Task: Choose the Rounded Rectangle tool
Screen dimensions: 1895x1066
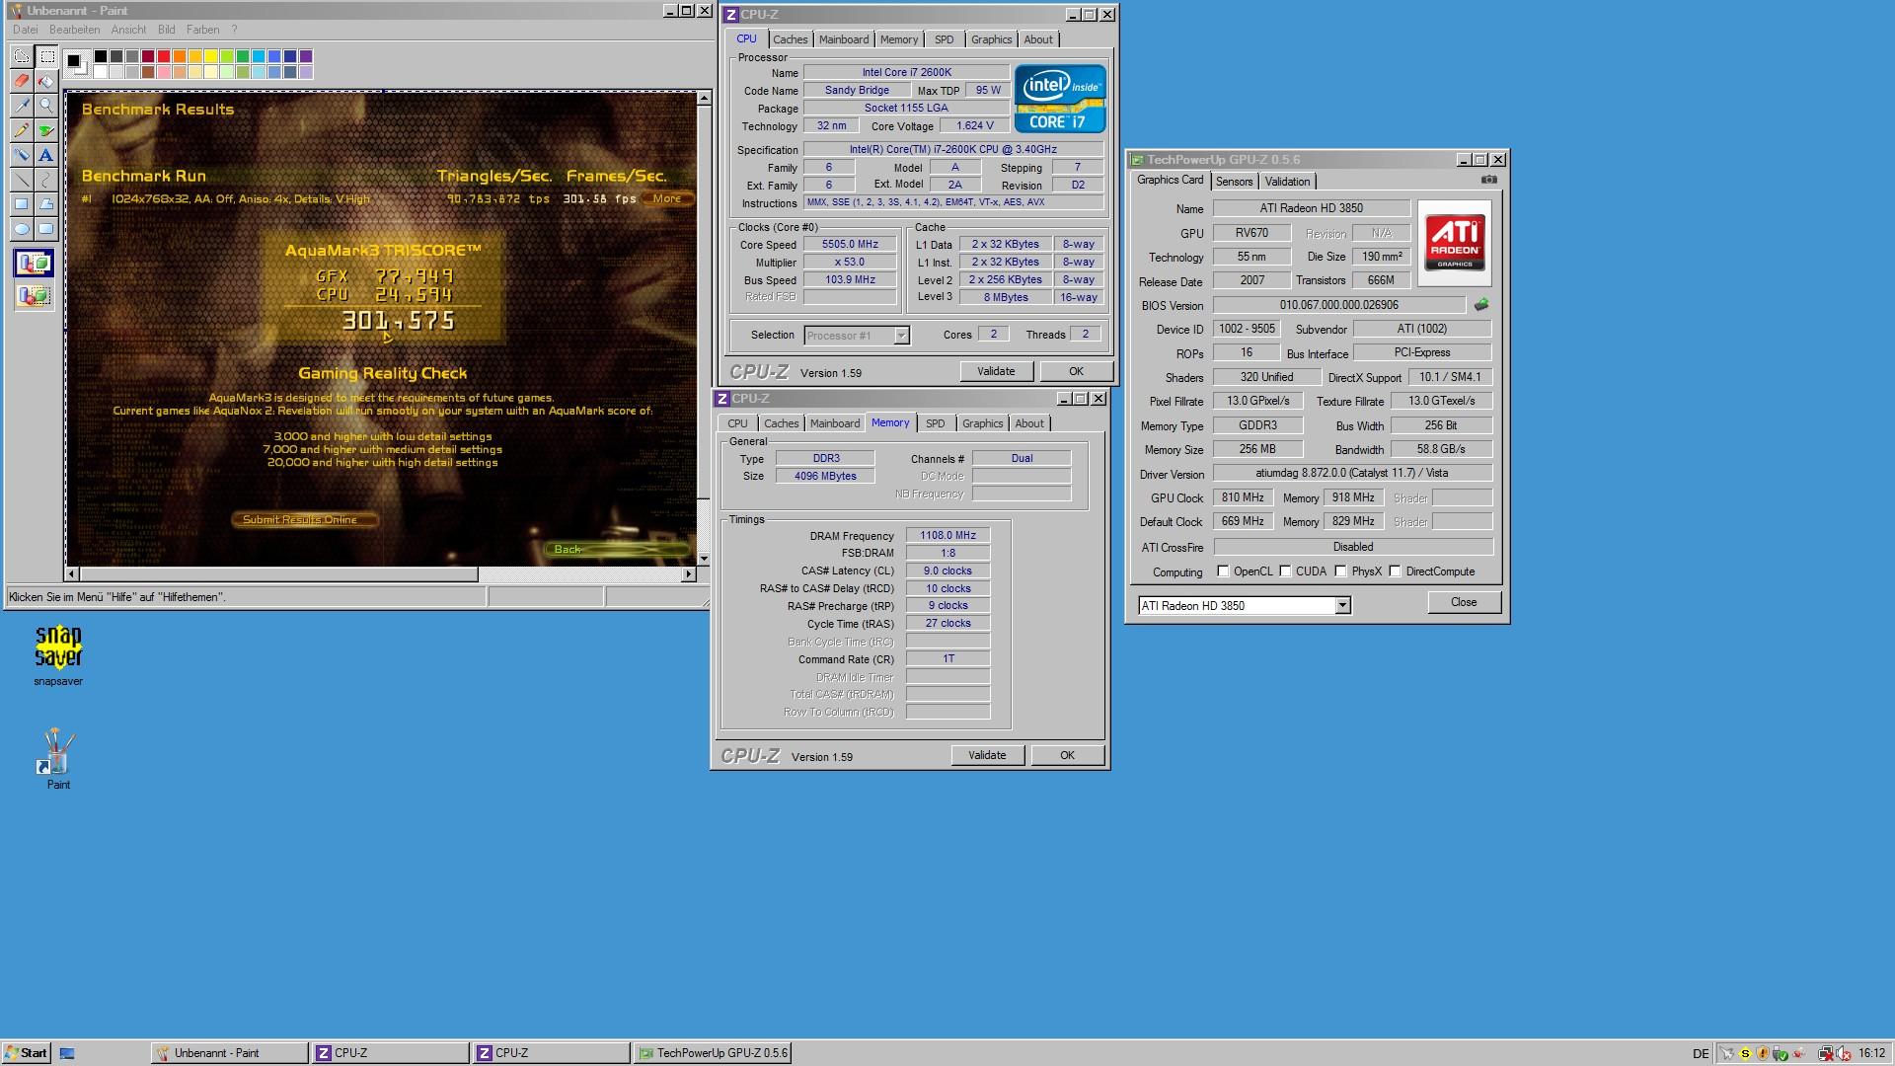Action: point(45,229)
